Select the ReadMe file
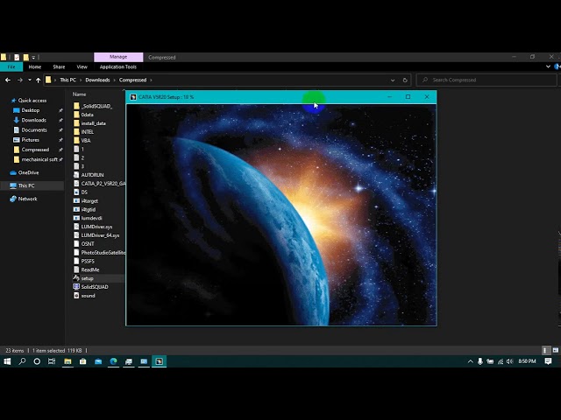 click(x=89, y=270)
